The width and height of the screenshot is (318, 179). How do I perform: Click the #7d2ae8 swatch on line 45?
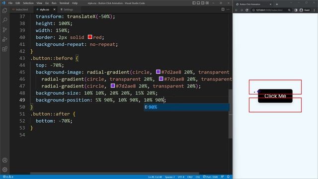(x=158, y=72)
